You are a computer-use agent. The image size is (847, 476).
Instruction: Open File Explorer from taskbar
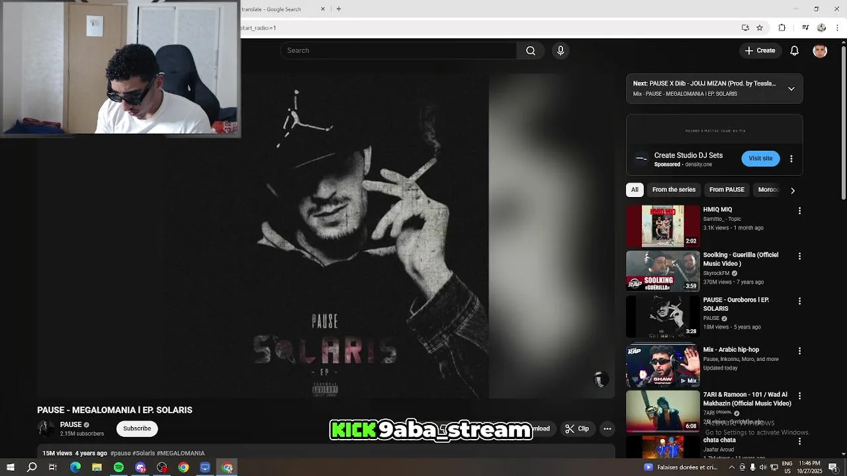[97, 467]
